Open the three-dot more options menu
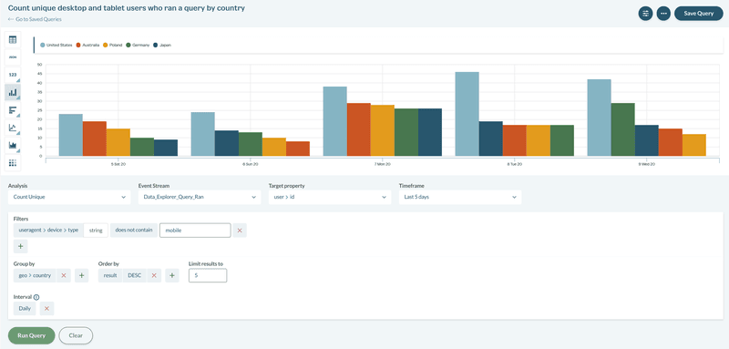This screenshot has height=349, width=729. click(x=663, y=14)
